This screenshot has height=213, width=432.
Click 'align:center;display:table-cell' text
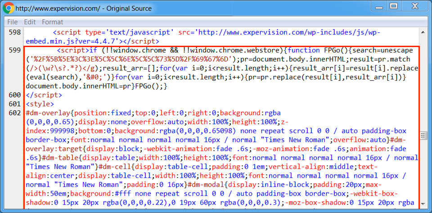pyautogui.click(x=89, y=176)
